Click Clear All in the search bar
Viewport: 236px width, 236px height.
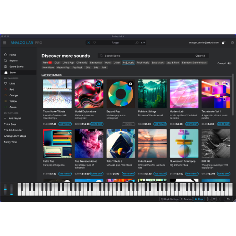200,56
